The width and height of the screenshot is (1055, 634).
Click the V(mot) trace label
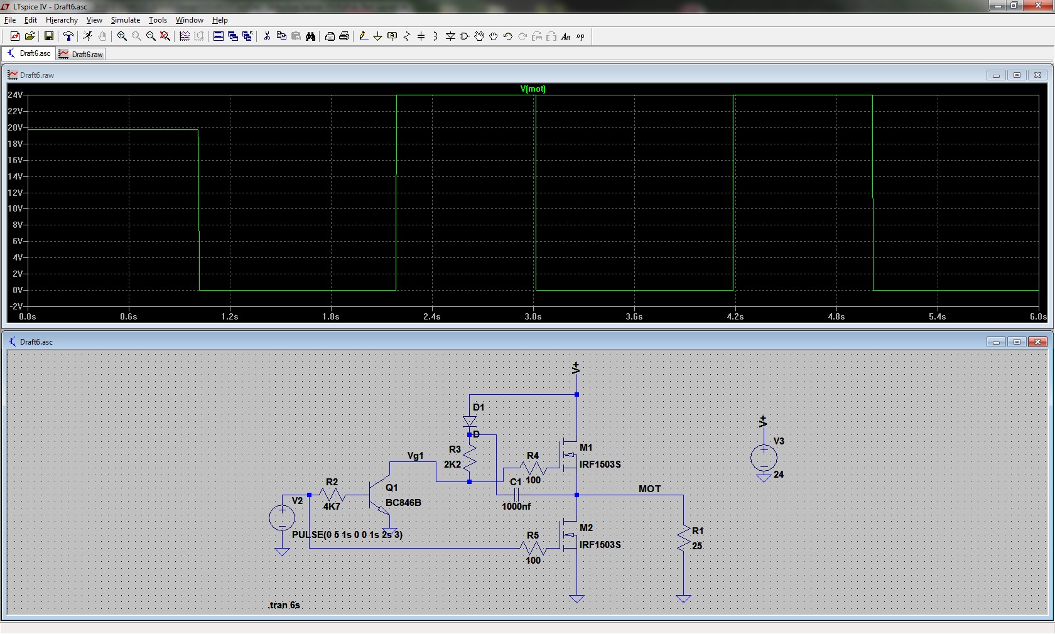pos(533,89)
